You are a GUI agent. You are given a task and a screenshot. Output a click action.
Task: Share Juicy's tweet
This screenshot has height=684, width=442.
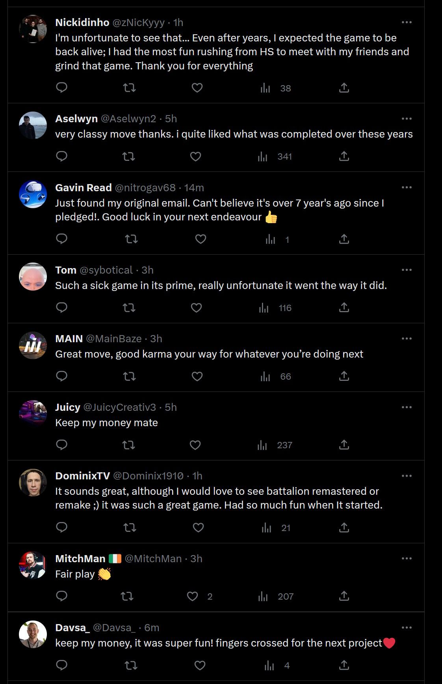tap(344, 445)
